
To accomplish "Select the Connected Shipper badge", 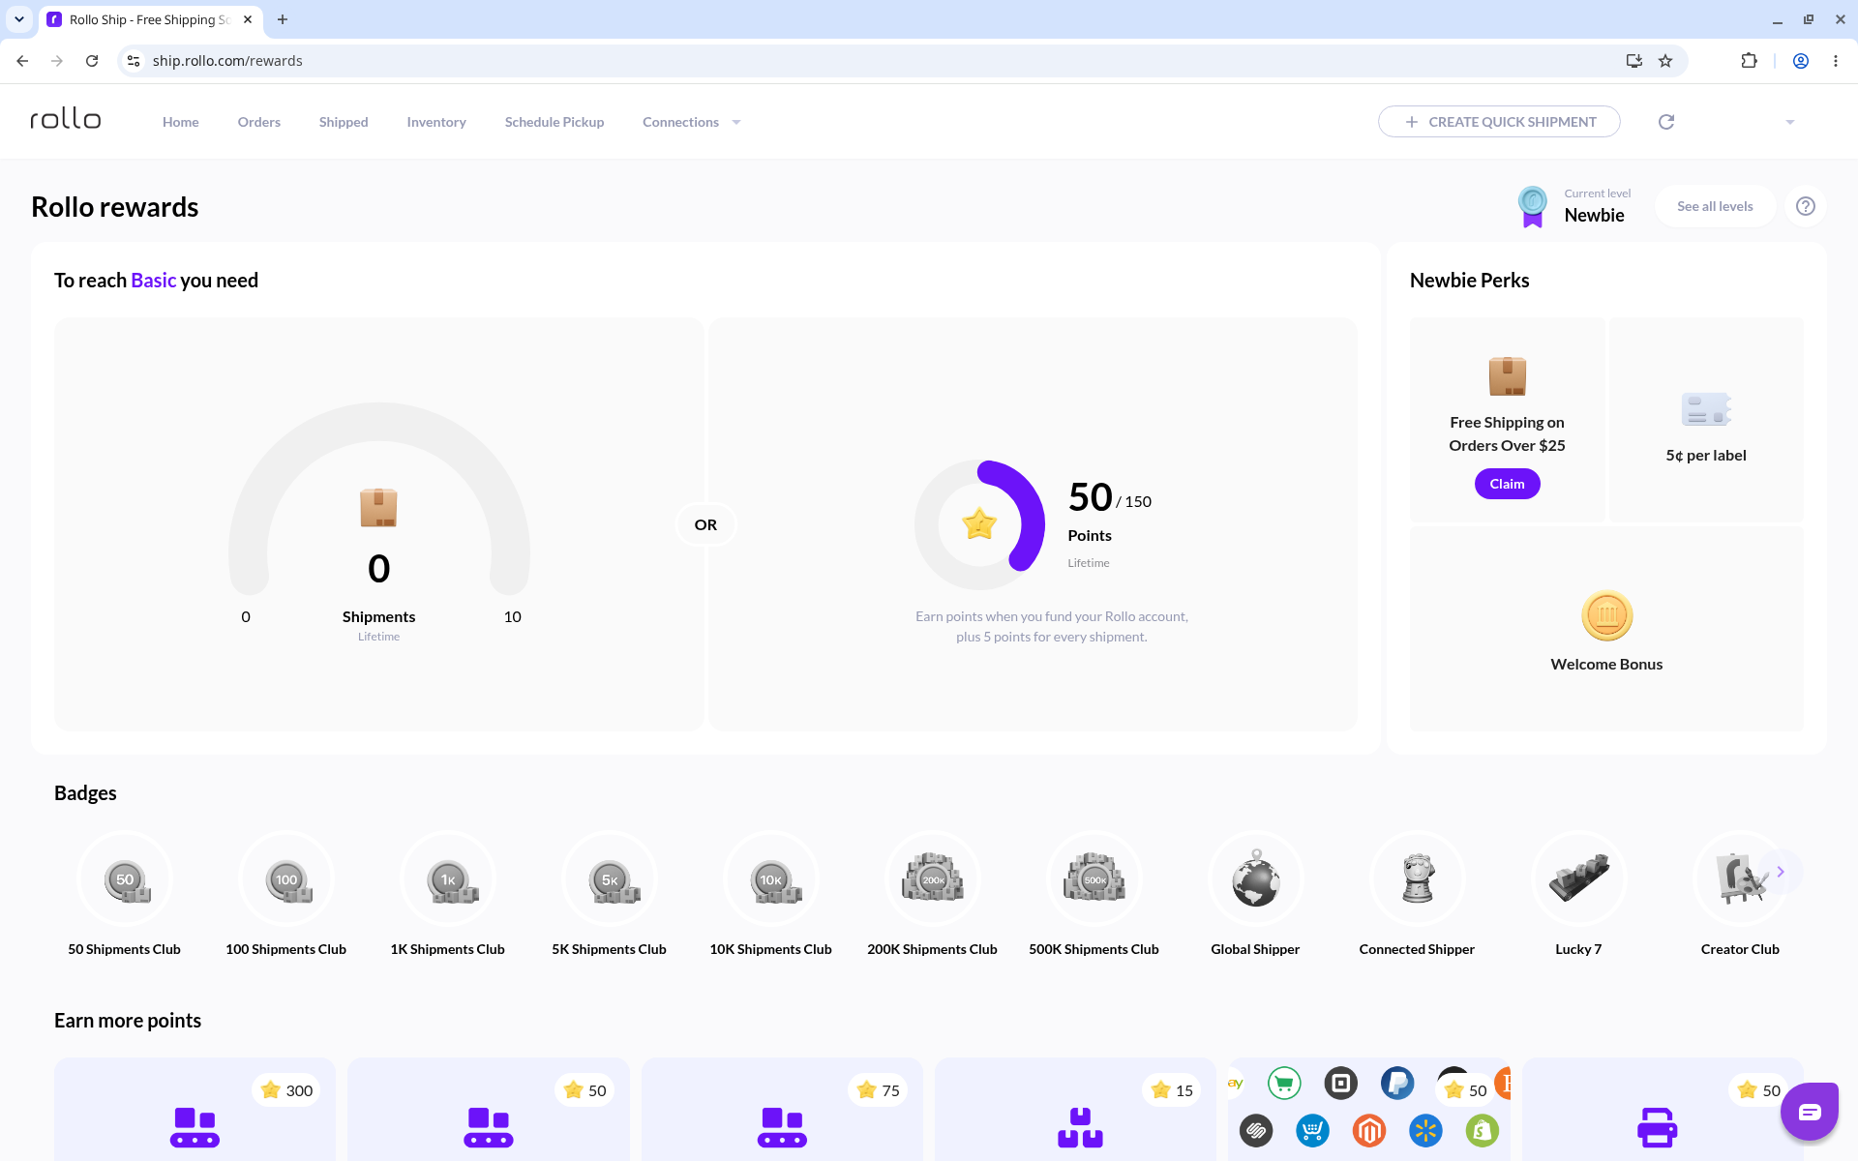I will pos(1418,879).
